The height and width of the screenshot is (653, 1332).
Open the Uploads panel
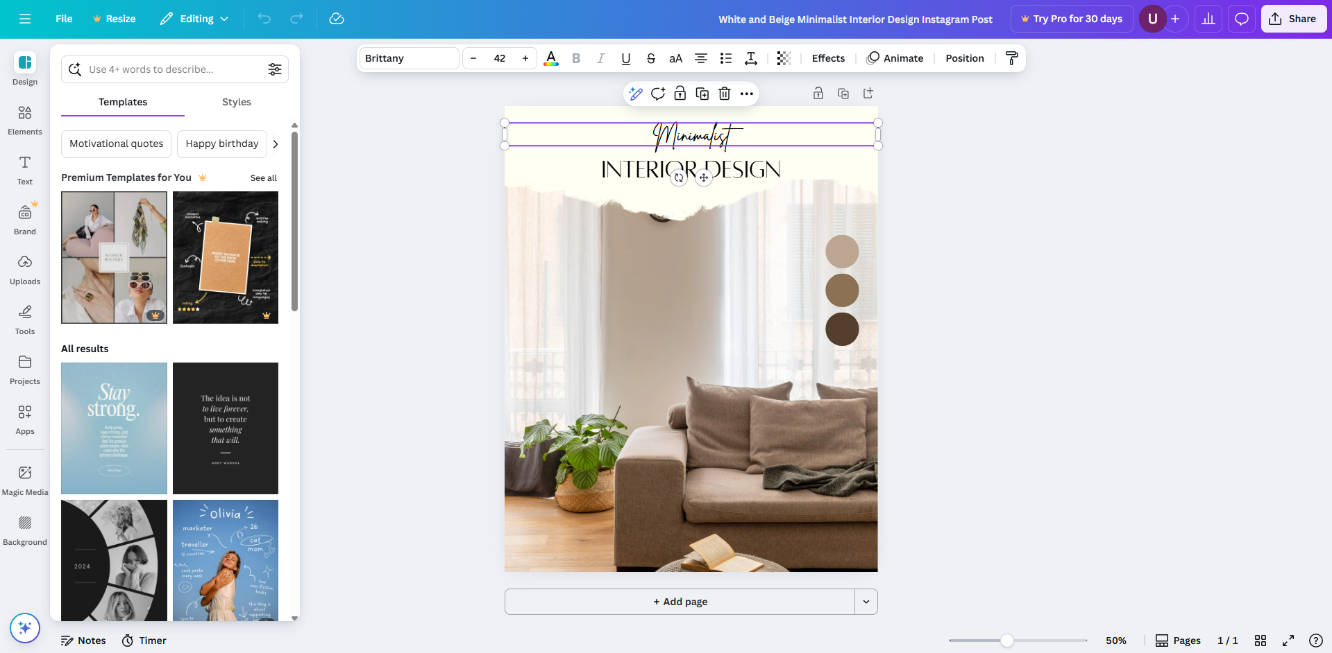(24, 269)
